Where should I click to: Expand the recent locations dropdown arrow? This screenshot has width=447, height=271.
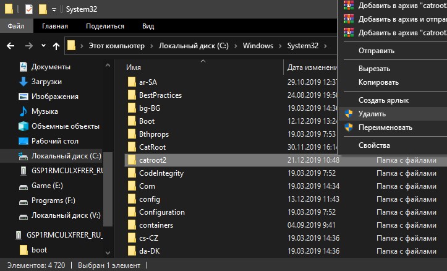pyautogui.click(x=43, y=45)
